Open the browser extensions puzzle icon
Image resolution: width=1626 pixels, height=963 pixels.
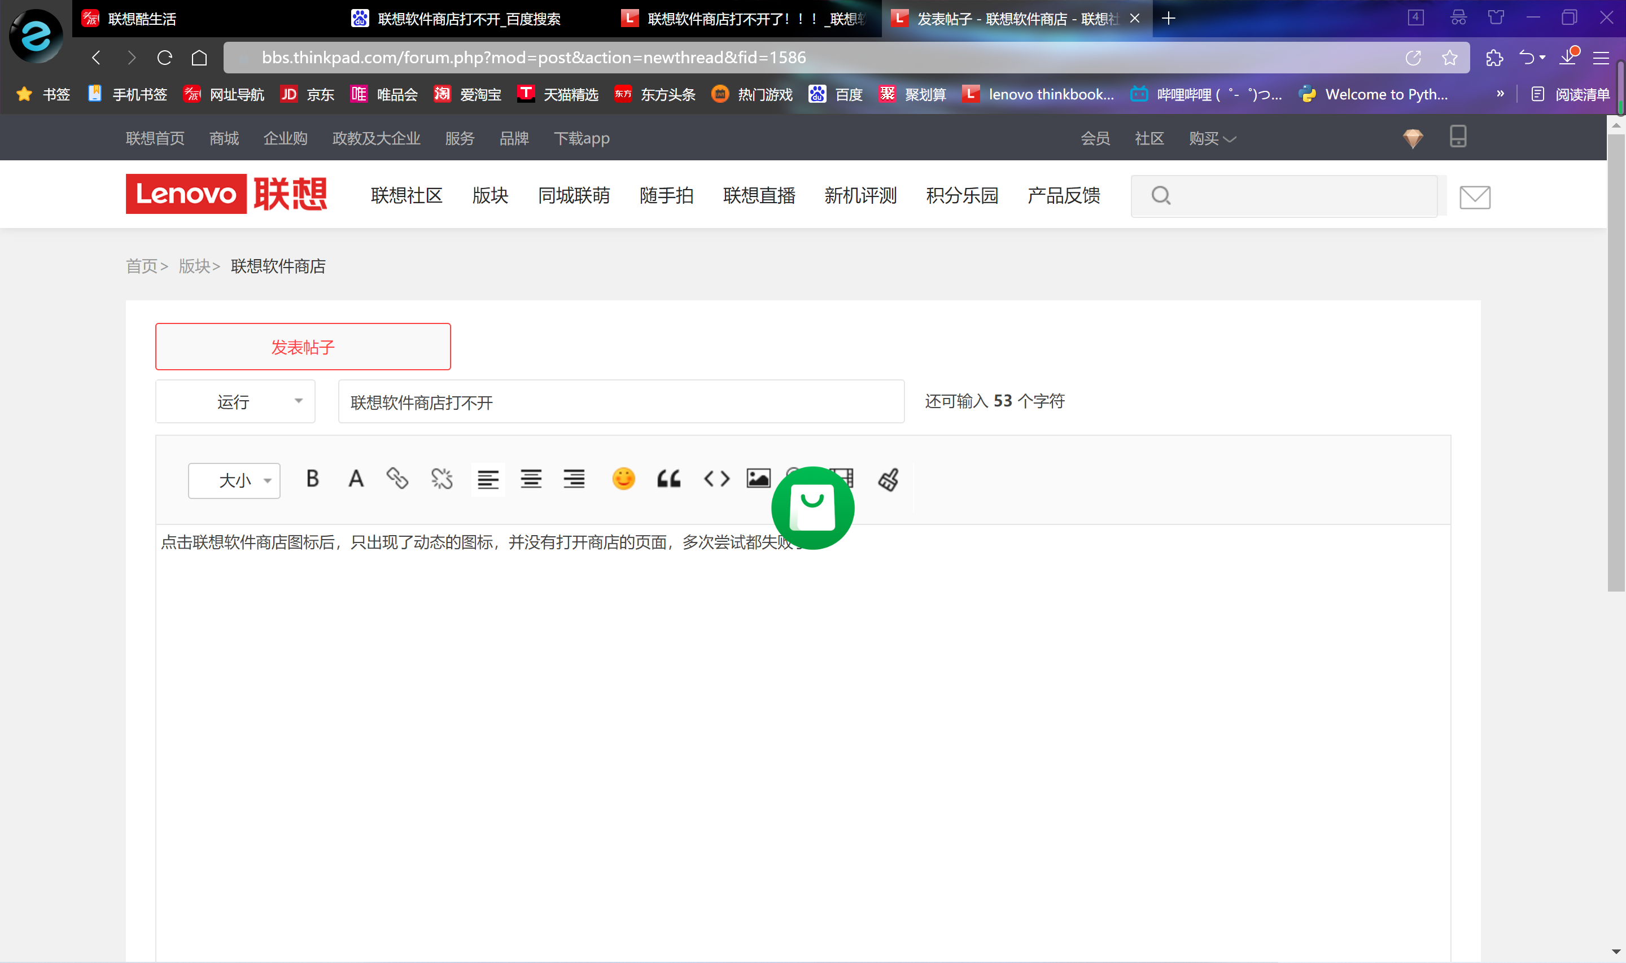(x=1494, y=58)
